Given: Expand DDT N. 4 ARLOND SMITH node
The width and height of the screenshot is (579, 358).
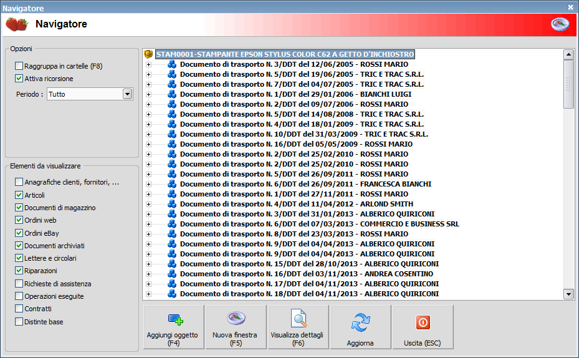Looking at the screenshot, I should (148, 204).
